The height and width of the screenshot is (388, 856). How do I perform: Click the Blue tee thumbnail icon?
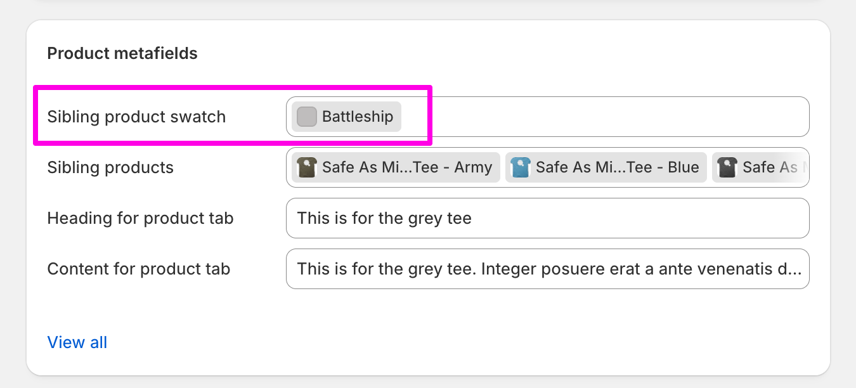[521, 167]
